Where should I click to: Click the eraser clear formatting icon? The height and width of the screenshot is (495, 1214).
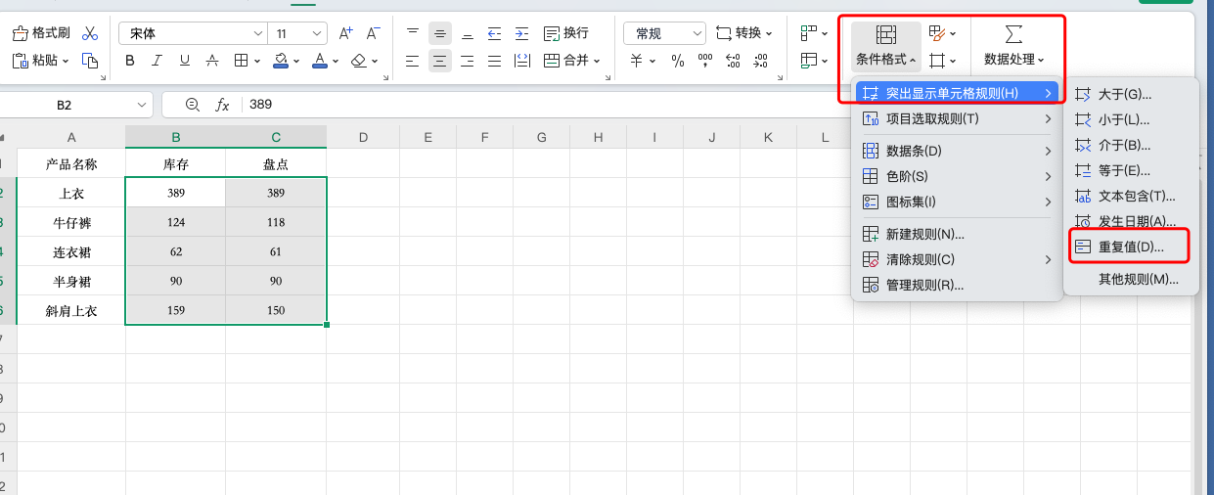358,61
